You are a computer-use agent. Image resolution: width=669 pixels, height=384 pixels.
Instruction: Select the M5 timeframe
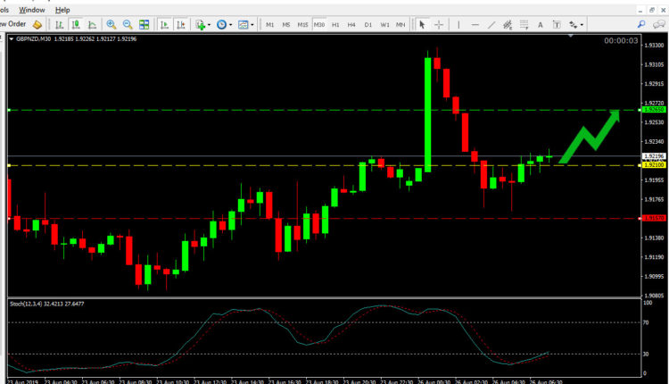285,25
